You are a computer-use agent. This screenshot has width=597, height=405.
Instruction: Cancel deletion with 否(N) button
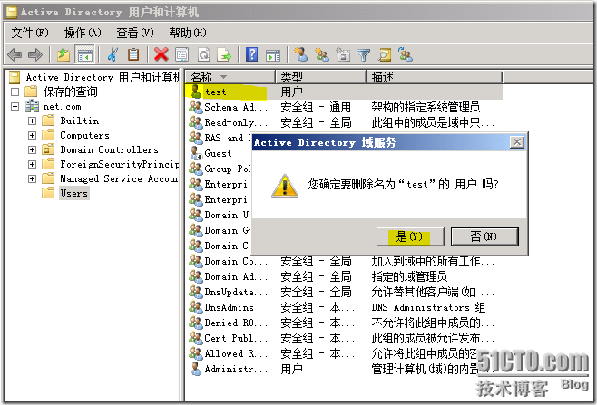pyautogui.click(x=484, y=236)
